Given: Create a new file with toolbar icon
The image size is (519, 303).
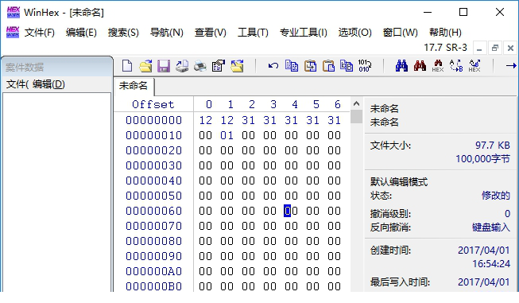Looking at the screenshot, I should pos(127,66).
